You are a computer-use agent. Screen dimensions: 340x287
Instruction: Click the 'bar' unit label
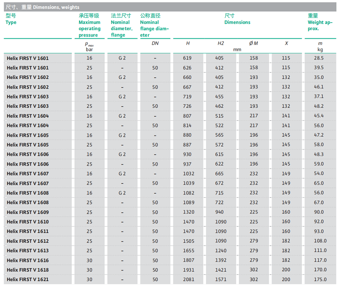click(89, 50)
